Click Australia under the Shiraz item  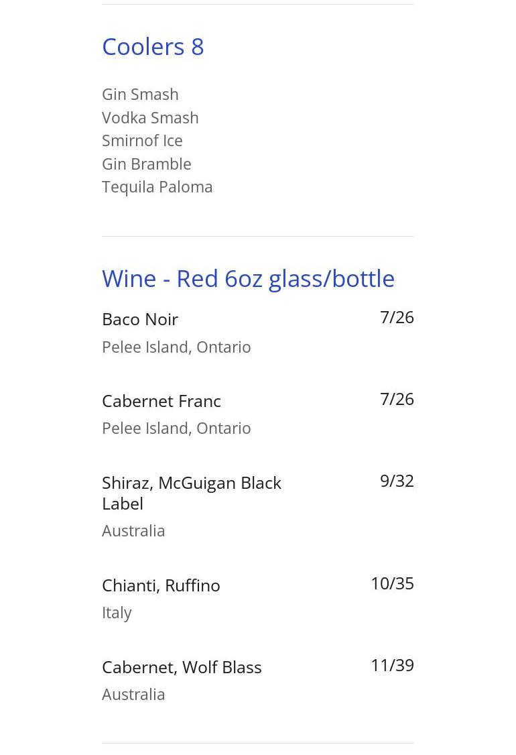tap(133, 530)
